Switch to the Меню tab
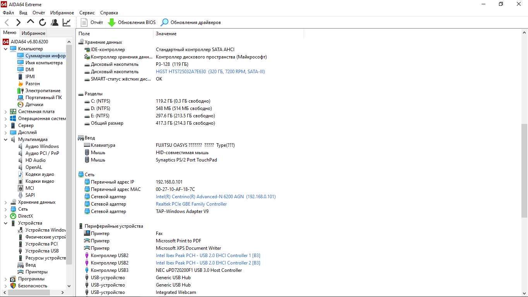The width and height of the screenshot is (528, 297). 10,33
